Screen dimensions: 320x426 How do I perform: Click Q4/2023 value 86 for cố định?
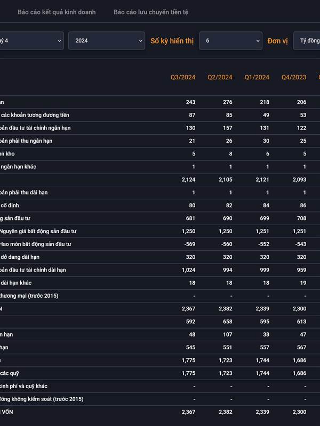[303, 206]
